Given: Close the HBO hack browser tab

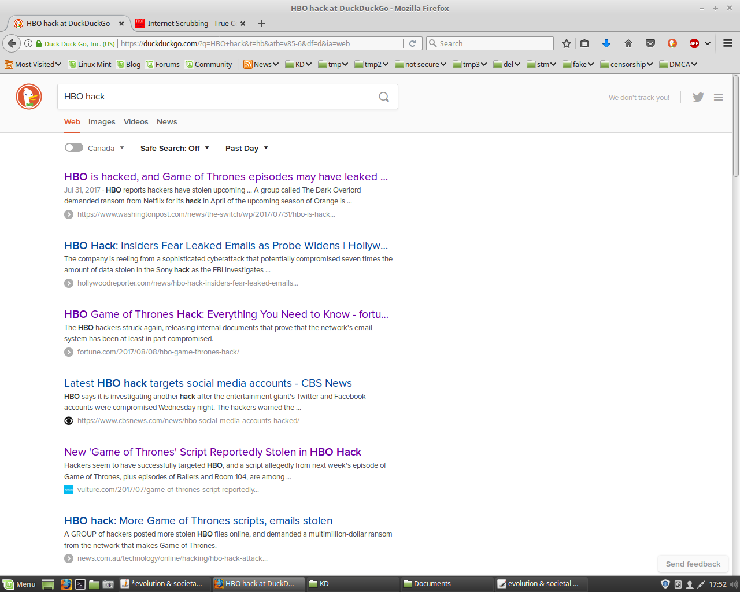Looking at the screenshot, I should pos(121,24).
